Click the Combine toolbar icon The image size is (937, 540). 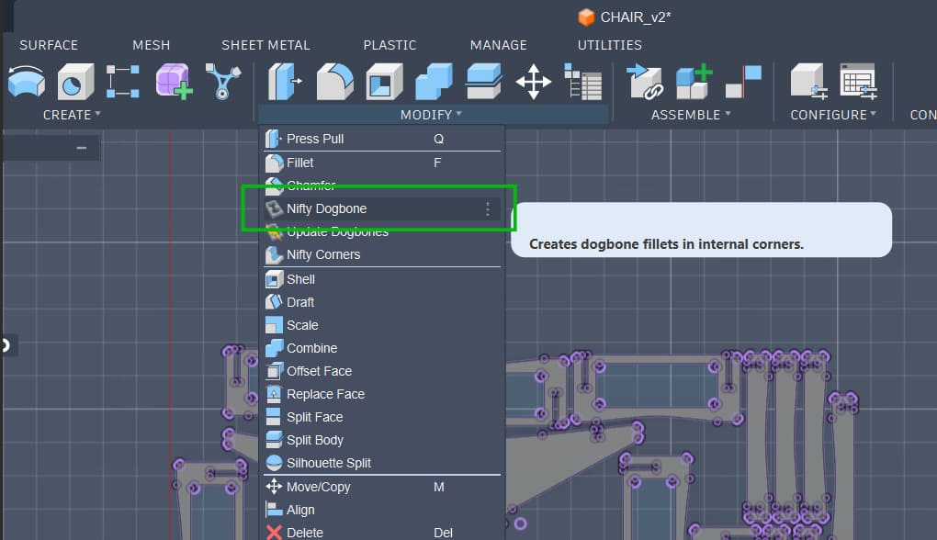[x=434, y=81]
